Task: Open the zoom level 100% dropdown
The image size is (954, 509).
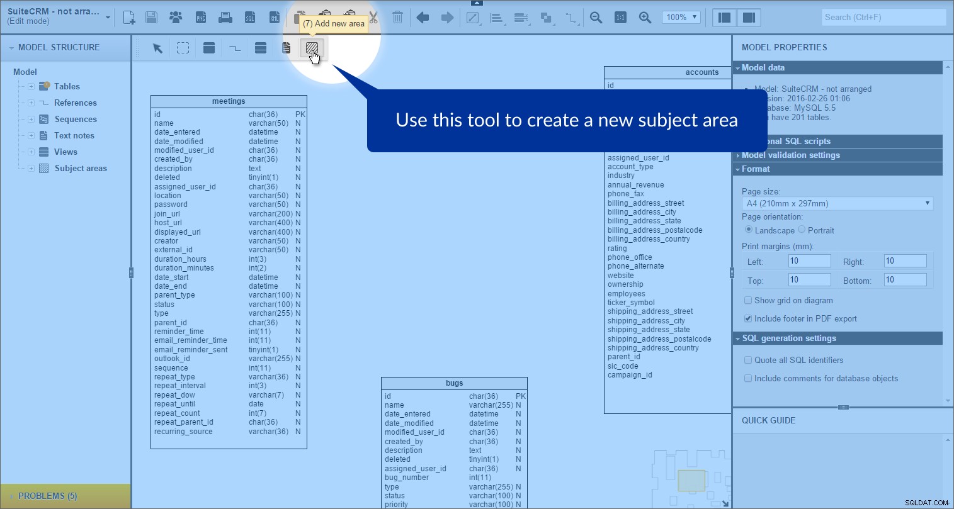Action: coord(681,18)
